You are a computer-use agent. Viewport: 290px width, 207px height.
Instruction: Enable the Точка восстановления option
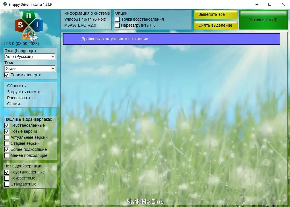tap(117, 19)
